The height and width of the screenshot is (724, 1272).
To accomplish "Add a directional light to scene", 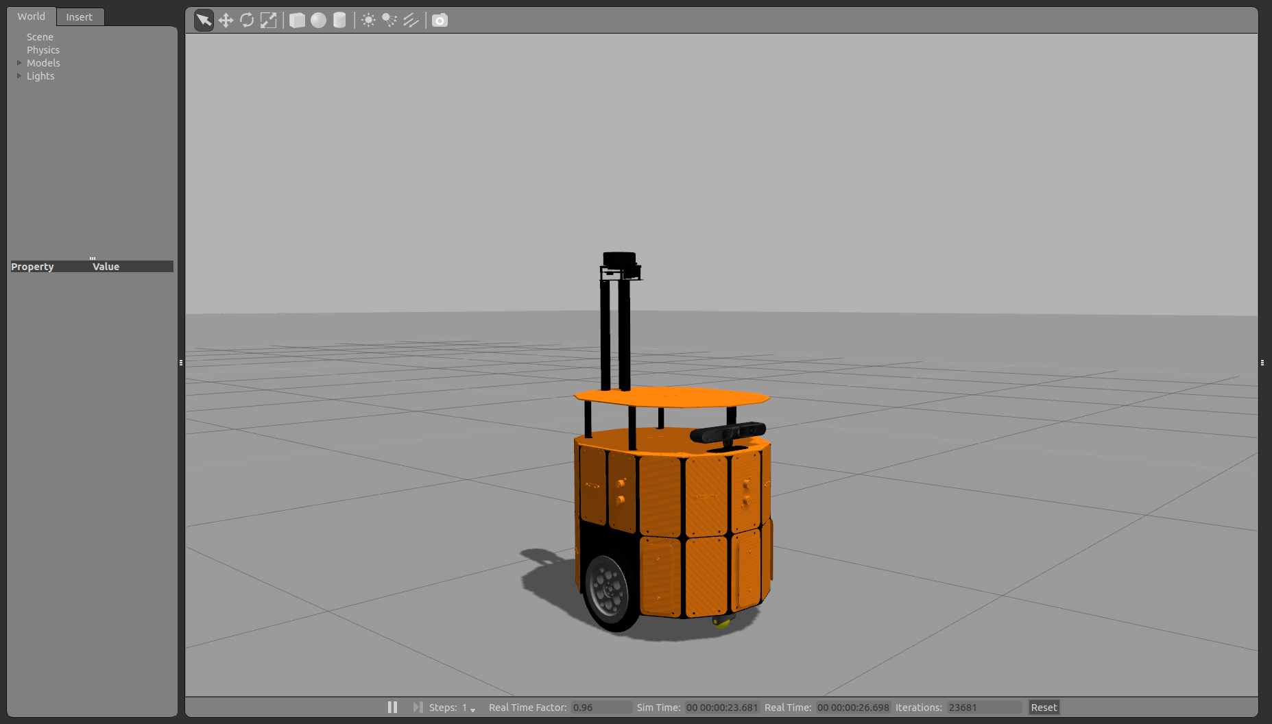I will pyautogui.click(x=411, y=21).
